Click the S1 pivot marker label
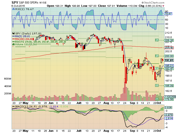Image resolution: width=176 pixels, height=133 pixels. [x=157, y=86]
